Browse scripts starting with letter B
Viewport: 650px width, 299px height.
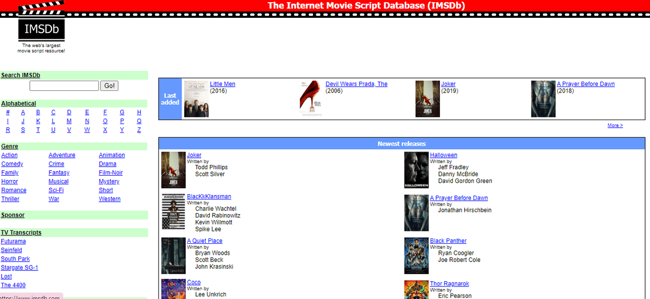click(38, 112)
